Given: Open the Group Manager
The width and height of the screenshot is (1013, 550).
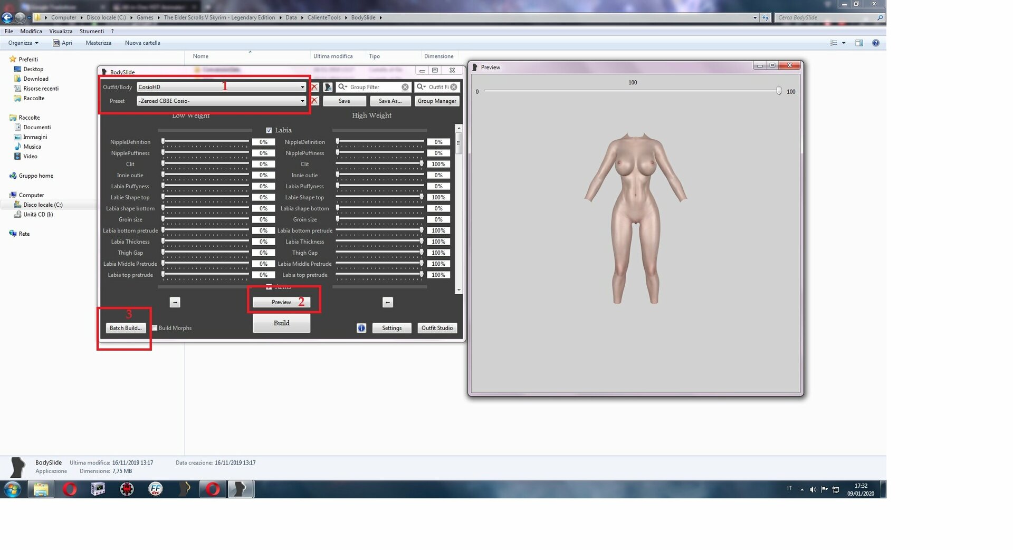Looking at the screenshot, I should 437,101.
